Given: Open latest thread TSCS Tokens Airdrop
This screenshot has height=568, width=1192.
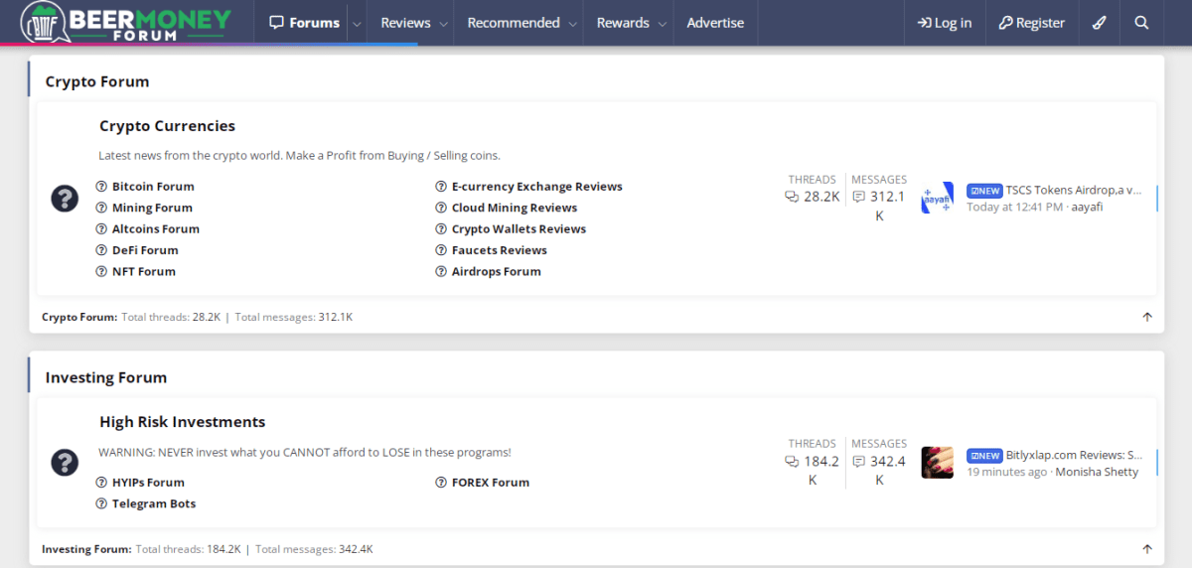Looking at the screenshot, I should pos(1074,190).
